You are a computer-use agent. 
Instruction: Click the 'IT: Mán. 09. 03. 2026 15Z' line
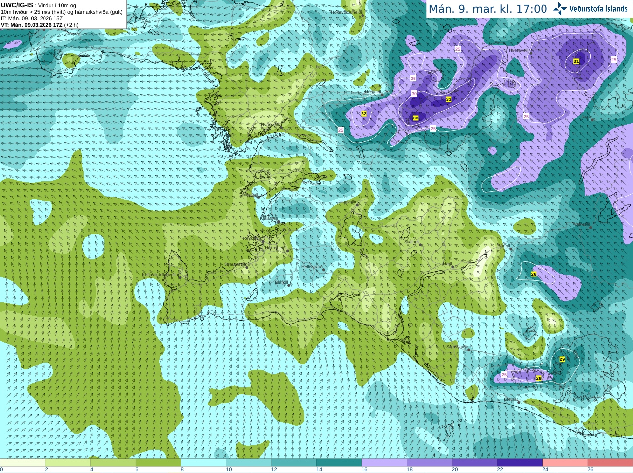pos(32,18)
